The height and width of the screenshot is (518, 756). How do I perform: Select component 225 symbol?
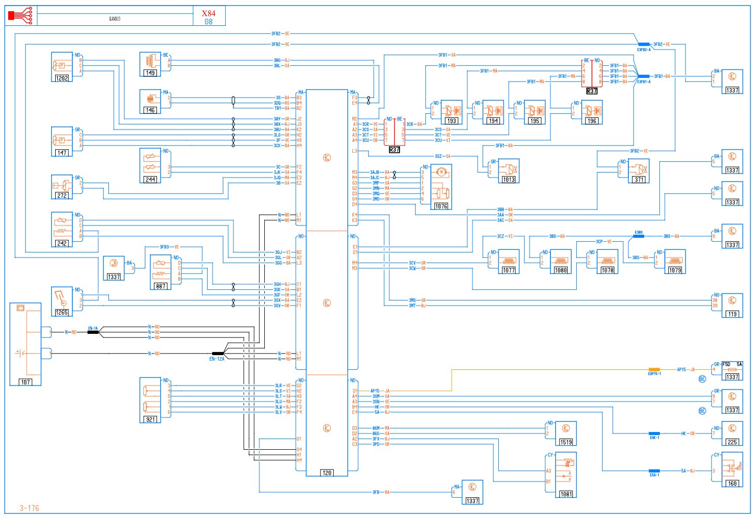pos(732,434)
